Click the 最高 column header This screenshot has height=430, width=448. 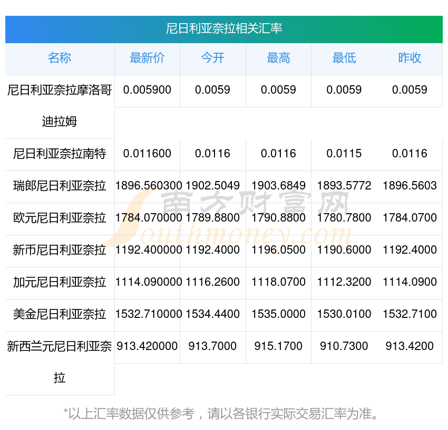click(278, 58)
